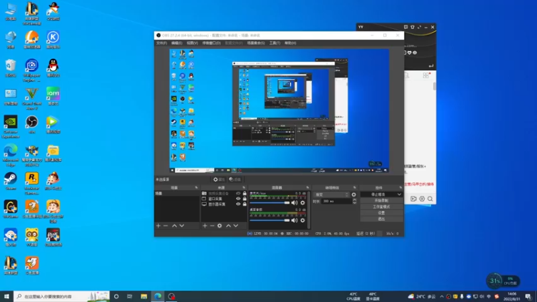Click the Desktop Audio volume slider
This screenshot has width=537, height=302.
point(270,220)
